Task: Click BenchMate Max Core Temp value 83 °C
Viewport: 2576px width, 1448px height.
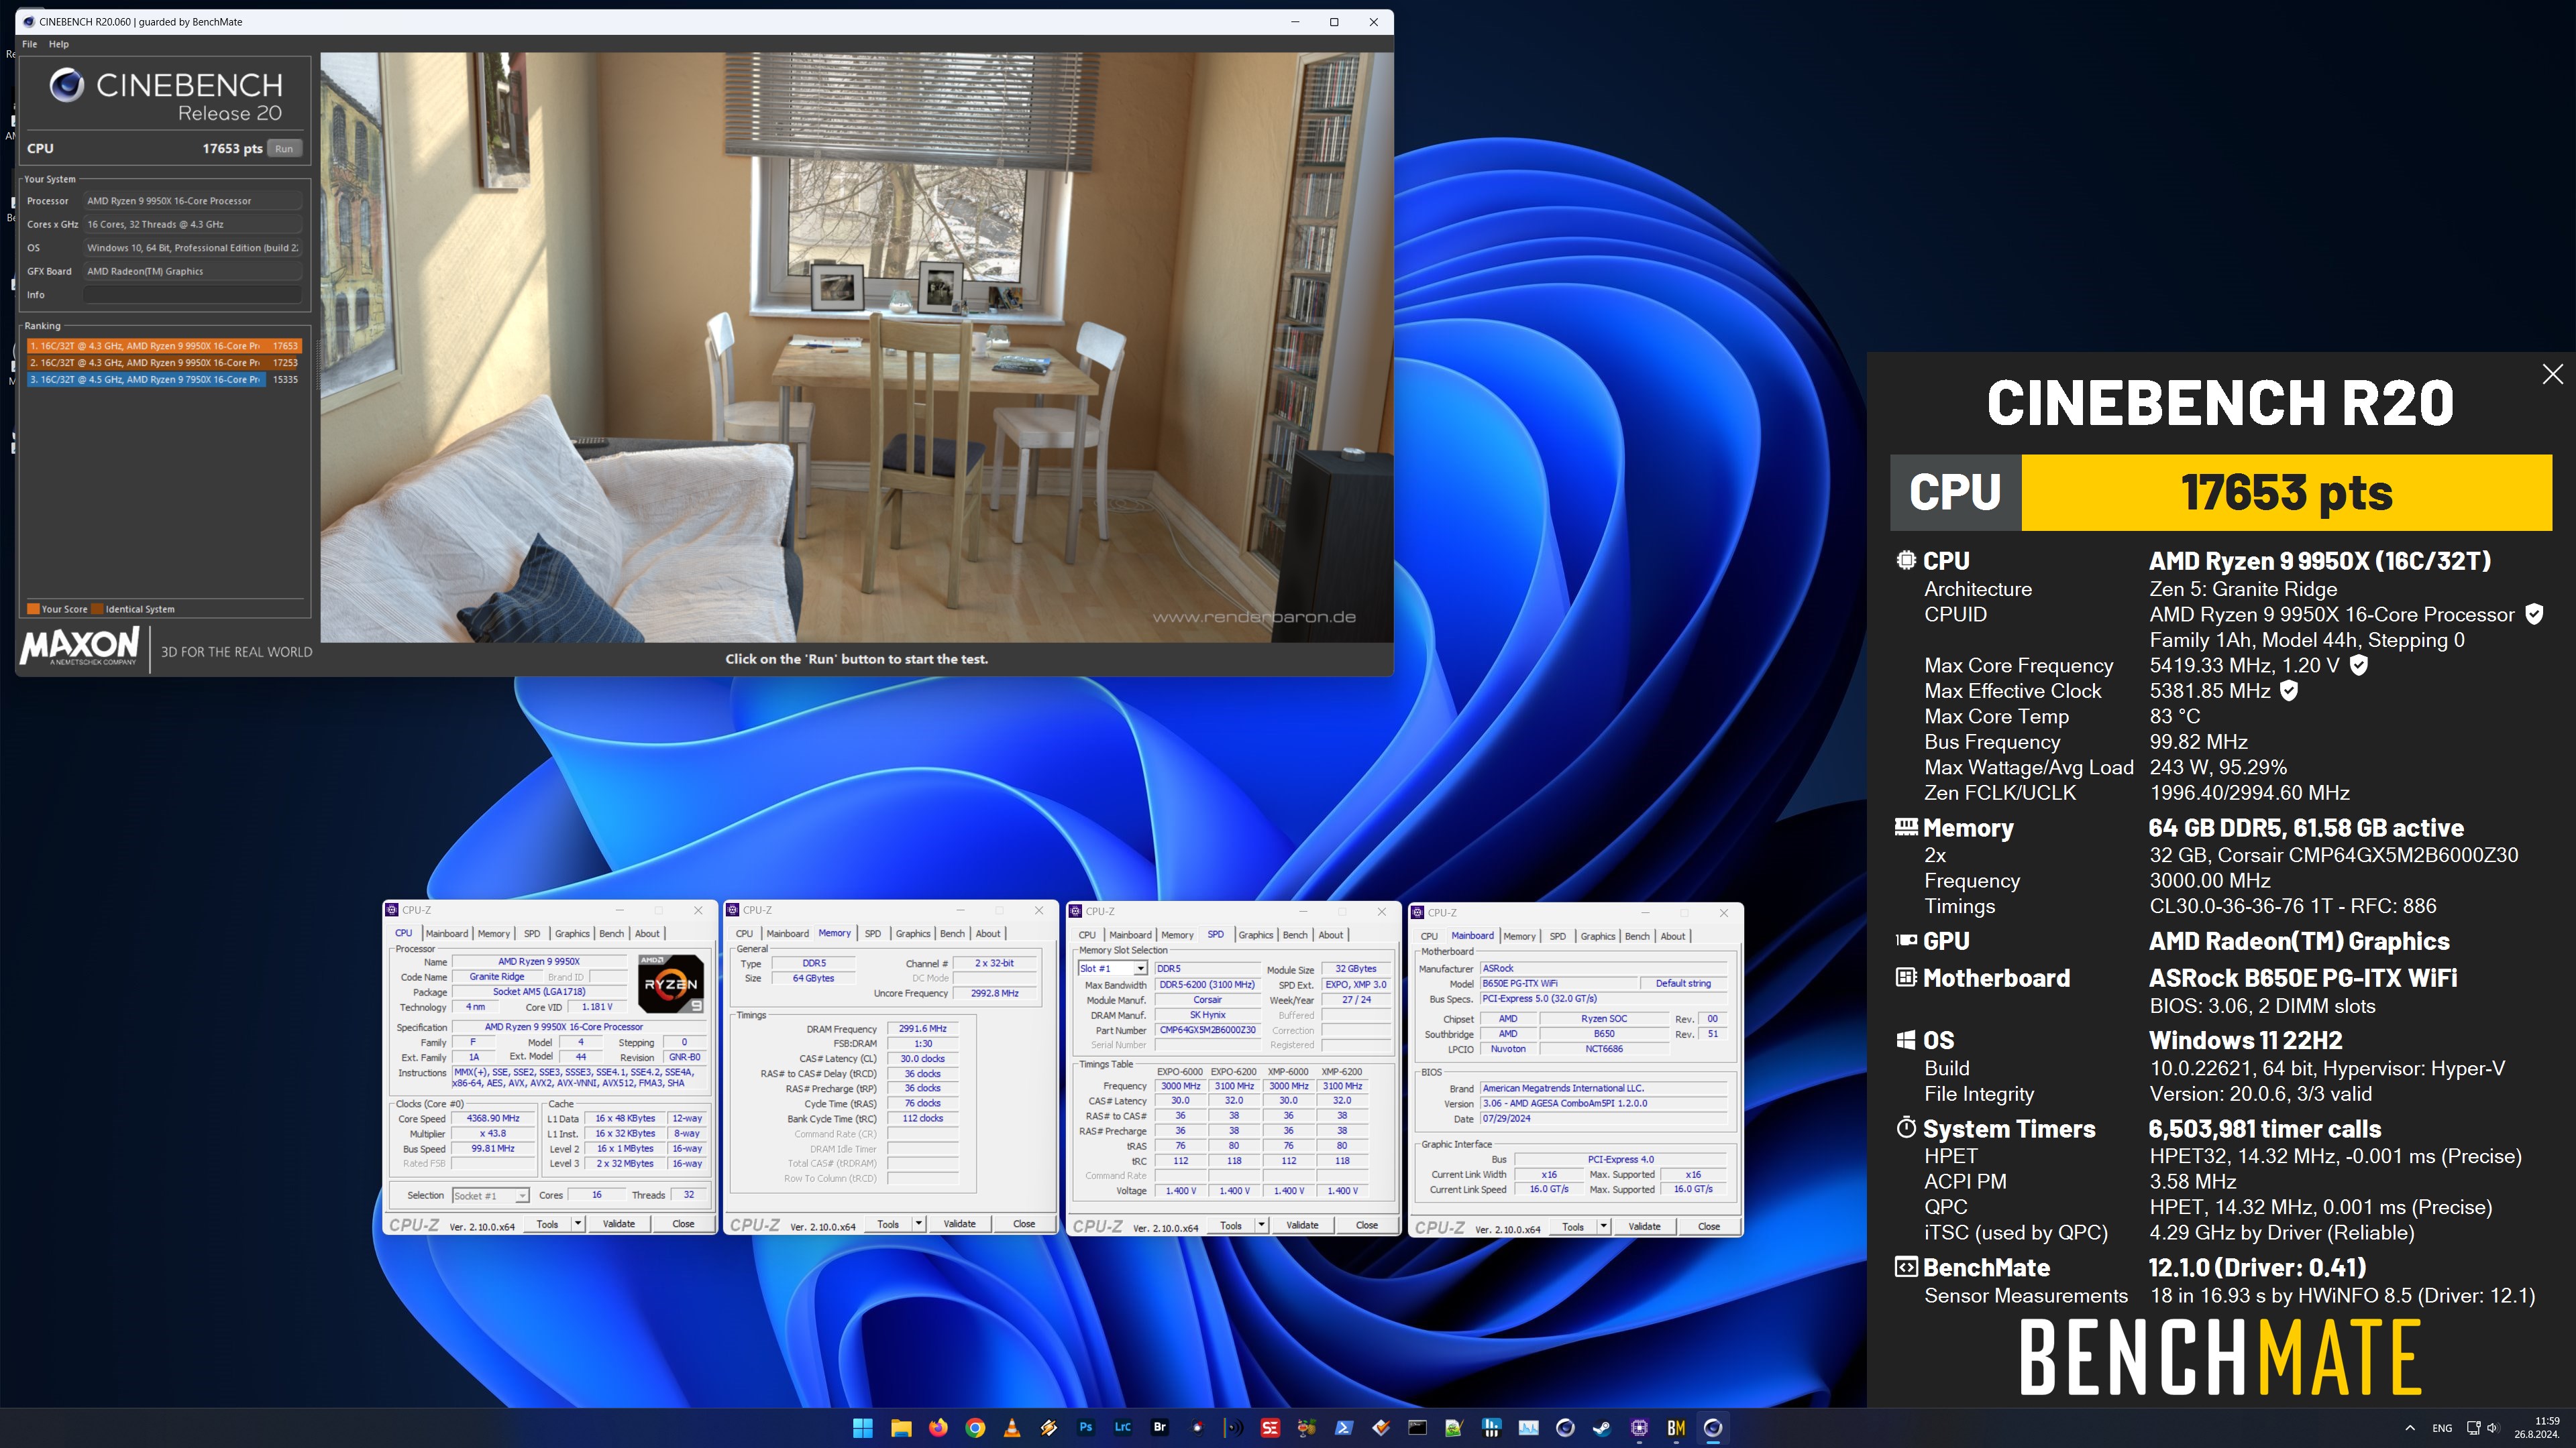Action: click(2175, 717)
